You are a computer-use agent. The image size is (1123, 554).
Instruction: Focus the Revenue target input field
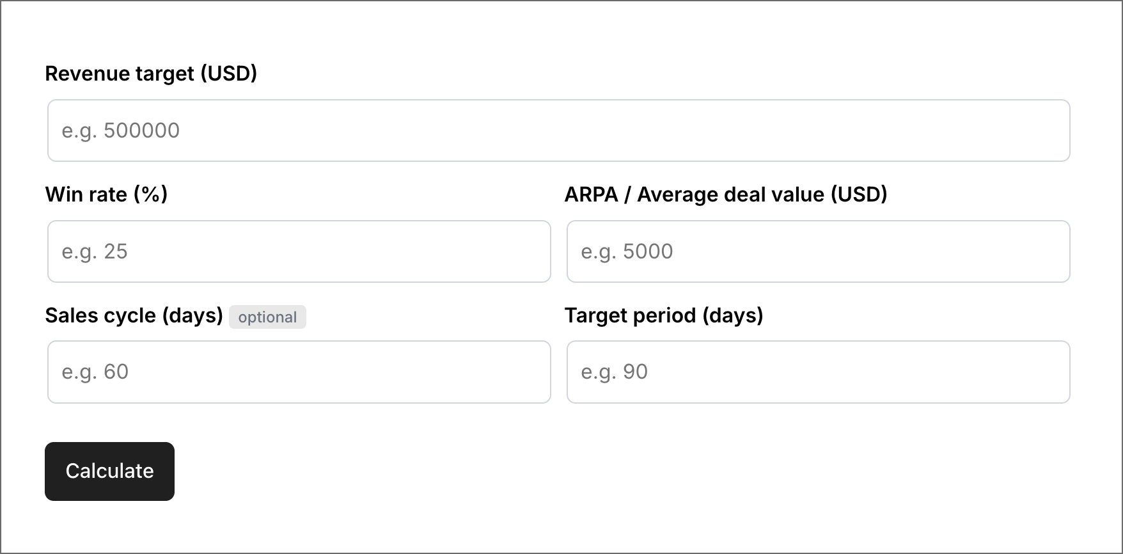coord(558,131)
